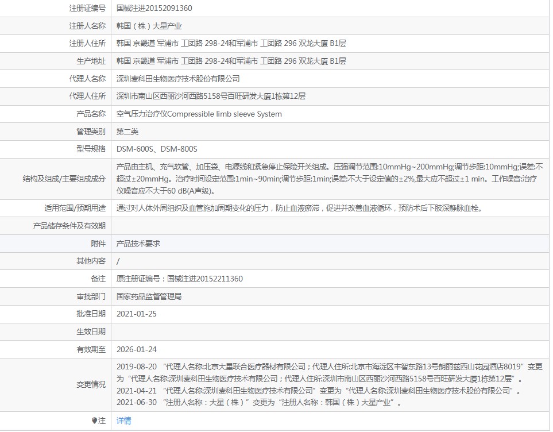This screenshot has height=432, width=553.
Task: Select the 注册人住所 address value
Action: [231, 43]
